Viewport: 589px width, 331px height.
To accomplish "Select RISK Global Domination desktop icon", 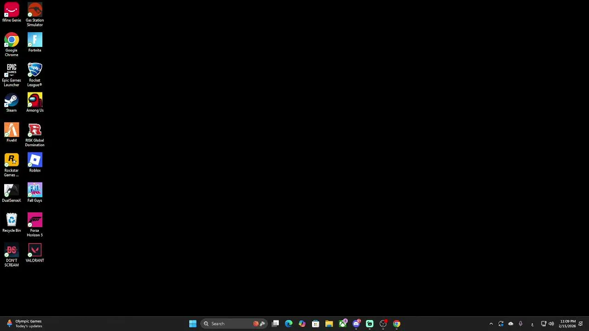I will coord(35,135).
